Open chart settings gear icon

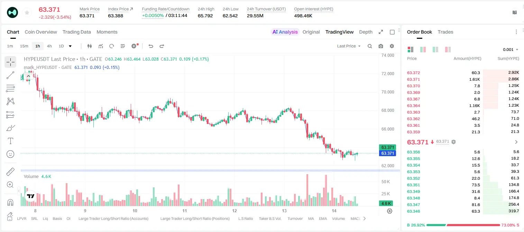pyautogui.click(x=392, y=46)
